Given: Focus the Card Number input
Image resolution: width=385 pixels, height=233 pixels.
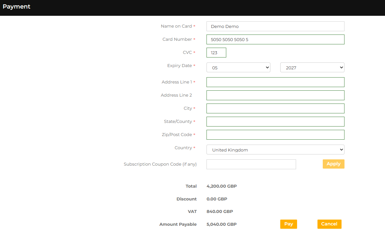Looking at the screenshot, I should tap(275, 39).
